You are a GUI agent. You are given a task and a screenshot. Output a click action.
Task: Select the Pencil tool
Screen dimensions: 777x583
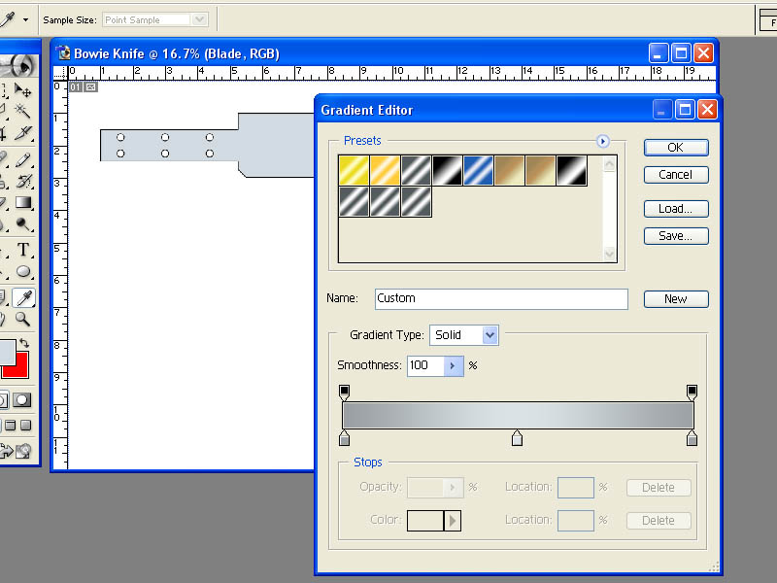[22, 159]
